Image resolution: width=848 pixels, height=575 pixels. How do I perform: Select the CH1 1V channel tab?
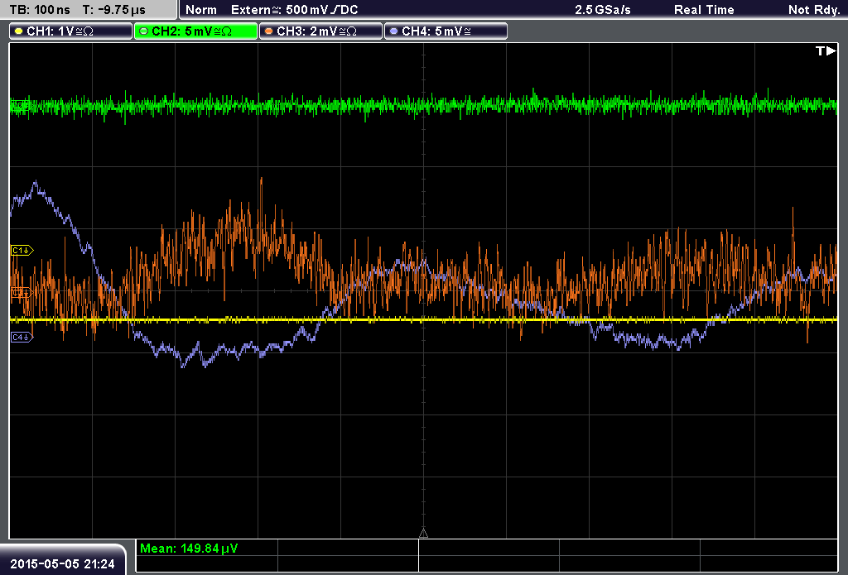71,31
